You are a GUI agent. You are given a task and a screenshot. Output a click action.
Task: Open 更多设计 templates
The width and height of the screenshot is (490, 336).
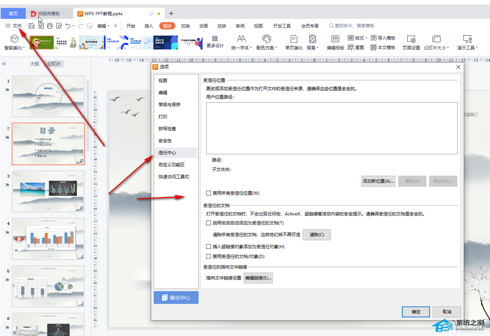click(x=215, y=42)
